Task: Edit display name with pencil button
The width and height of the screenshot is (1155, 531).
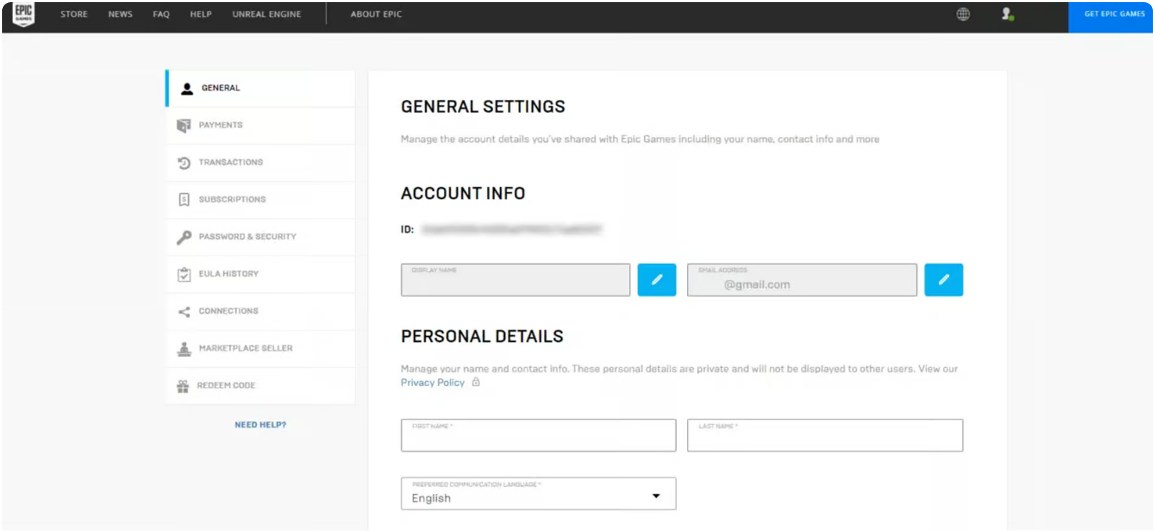Action: point(657,280)
